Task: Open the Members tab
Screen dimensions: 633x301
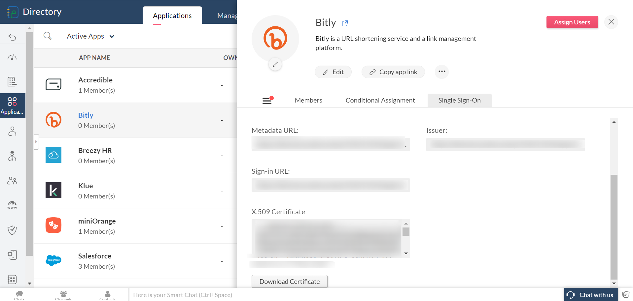Action: tap(308, 100)
